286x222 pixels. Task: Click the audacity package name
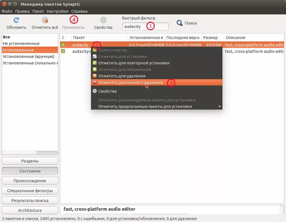tap(80, 45)
